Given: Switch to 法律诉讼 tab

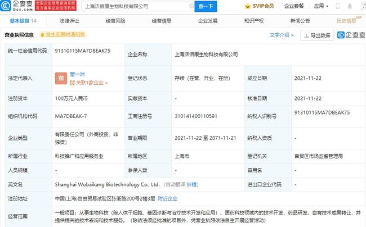Looking at the screenshot, I should tap(69, 21).
